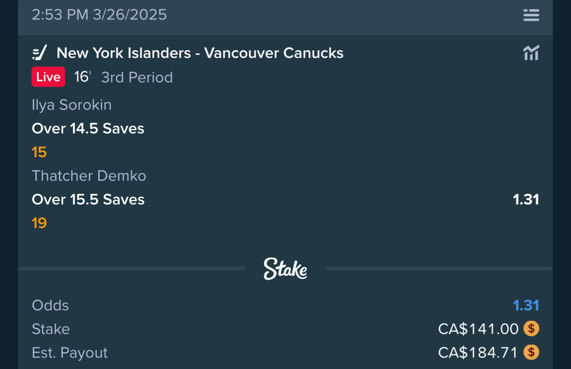The image size is (571, 369).
Task: Click the Over 14.5 Saves selection
Action: coord(88,129)
